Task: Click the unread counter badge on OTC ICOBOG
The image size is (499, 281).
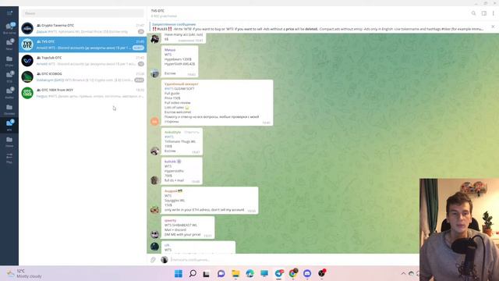Action: [139, 80]
